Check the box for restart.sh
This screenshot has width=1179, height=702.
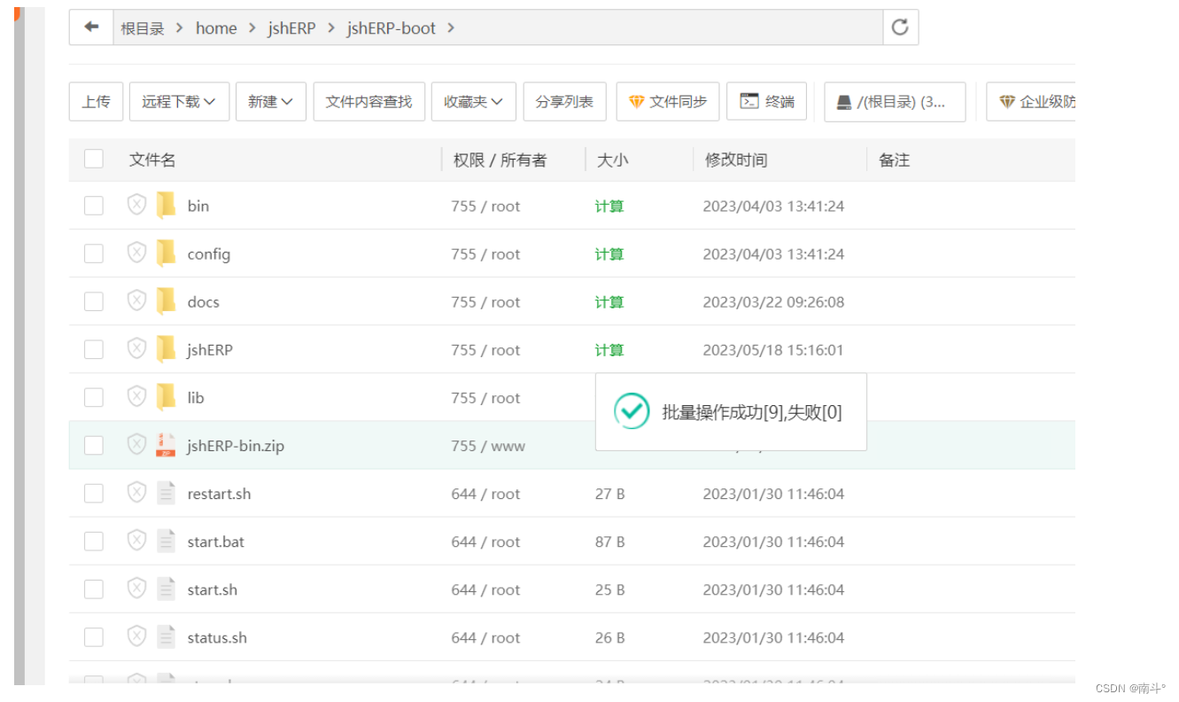pos(94,493)
